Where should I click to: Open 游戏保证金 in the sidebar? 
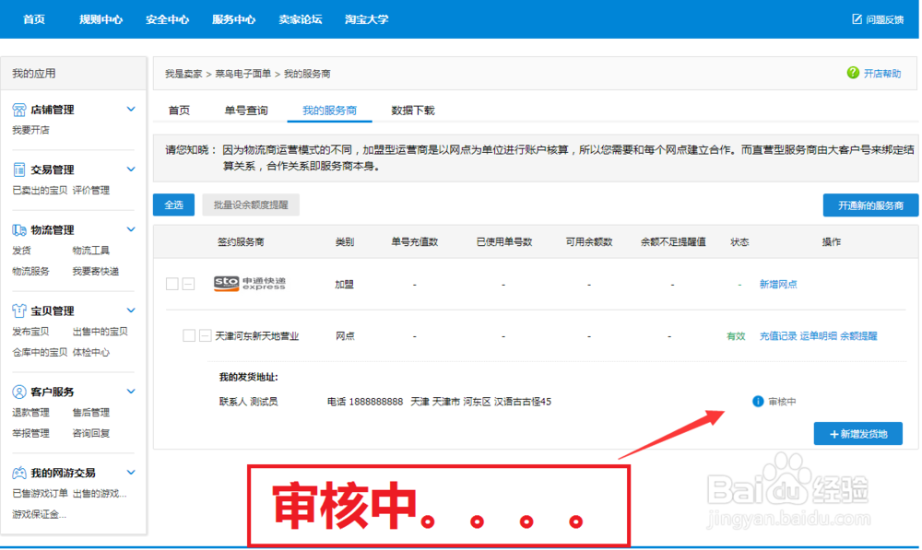[39, 514]
